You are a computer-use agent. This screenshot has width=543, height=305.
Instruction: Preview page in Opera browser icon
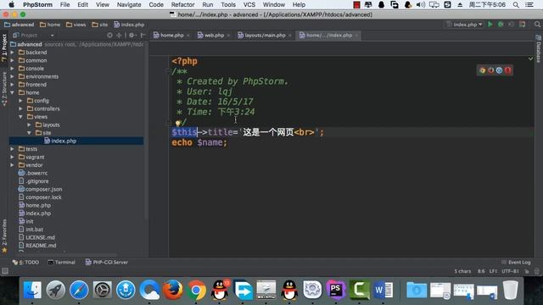(x=507, y=70)
